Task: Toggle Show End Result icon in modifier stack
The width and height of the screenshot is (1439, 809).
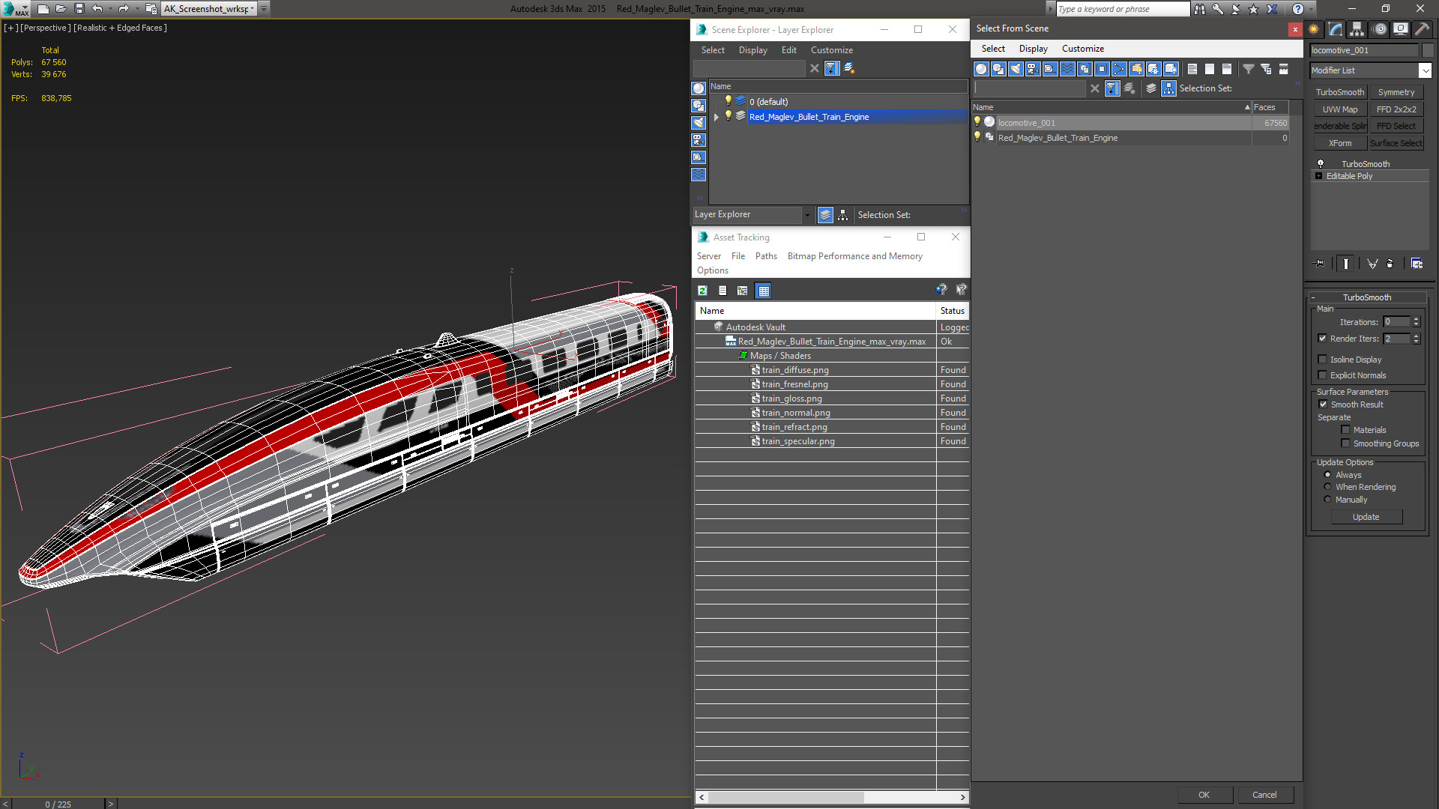Action: click(x=1346, y=264)
